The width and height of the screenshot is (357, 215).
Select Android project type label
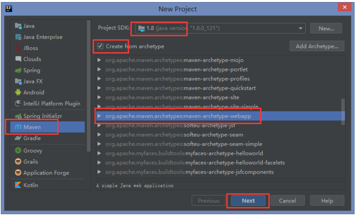click(34, 92)
